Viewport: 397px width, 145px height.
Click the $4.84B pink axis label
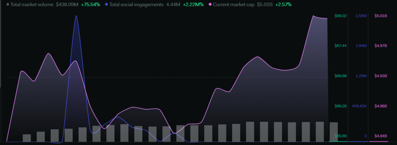(x=381, y=136)
